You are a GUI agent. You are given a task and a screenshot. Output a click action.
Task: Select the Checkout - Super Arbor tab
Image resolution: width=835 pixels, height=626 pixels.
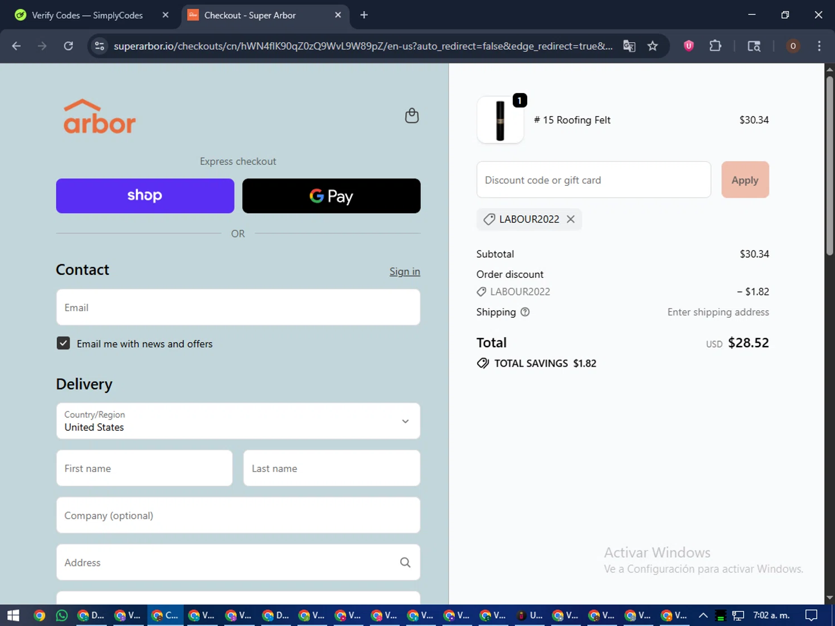click(x=250, y=15)
